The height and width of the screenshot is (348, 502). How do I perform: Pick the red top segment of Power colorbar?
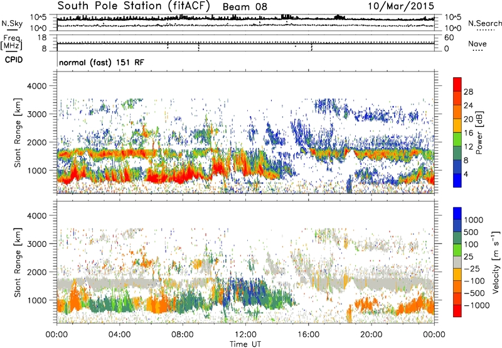click(x=457, y=85)
